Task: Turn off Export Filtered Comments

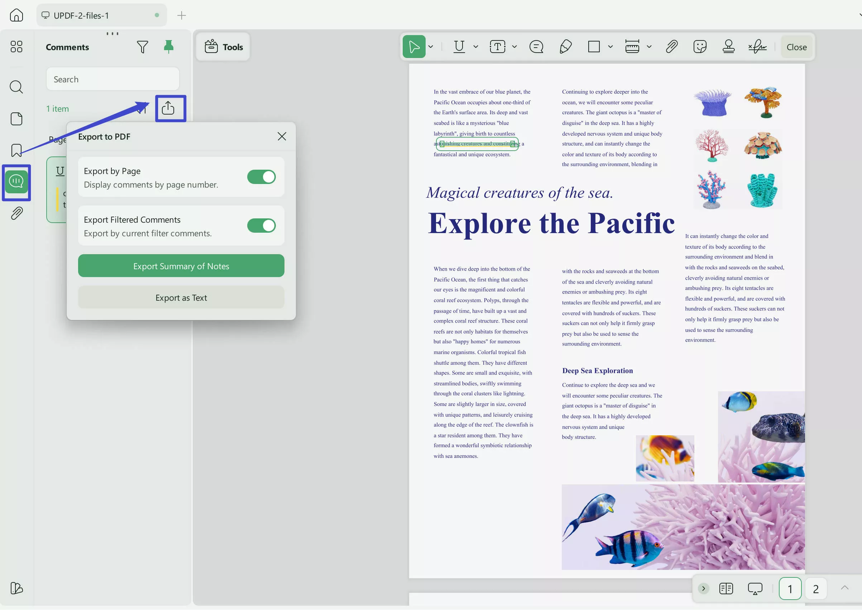Action: pyautogui.click(x=261, y=226)
